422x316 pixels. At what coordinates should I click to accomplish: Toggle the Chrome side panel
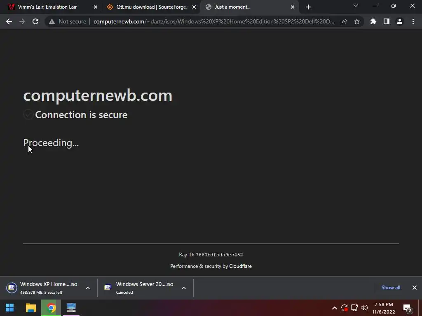point(387,21)
